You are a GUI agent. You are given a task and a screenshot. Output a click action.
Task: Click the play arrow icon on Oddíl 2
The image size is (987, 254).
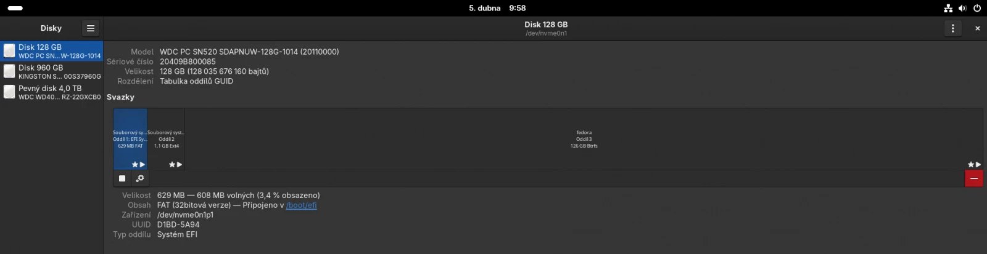pyautogui.click(x=180, y=165)
